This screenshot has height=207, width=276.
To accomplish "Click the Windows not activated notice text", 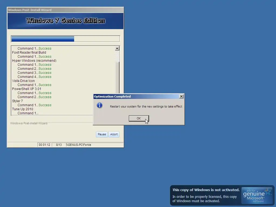I will point(206,195).
